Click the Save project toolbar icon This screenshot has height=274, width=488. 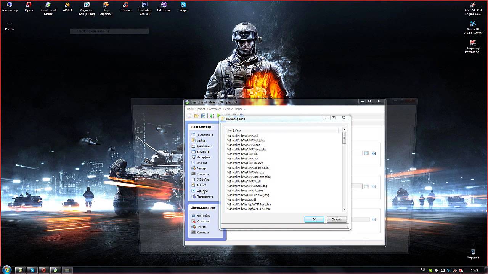tap(204, 116)
